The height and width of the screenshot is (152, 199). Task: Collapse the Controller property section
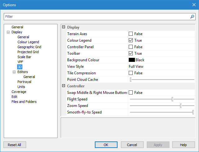64,86
